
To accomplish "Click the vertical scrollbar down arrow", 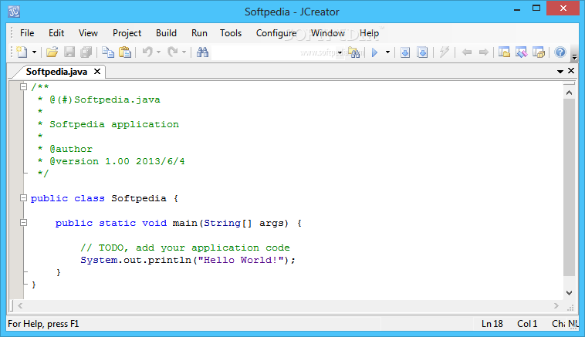I will click(569, 293).
